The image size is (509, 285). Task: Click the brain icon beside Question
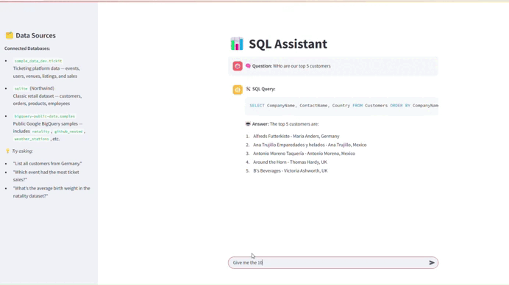pyautogui.click(x=248, y=66)
